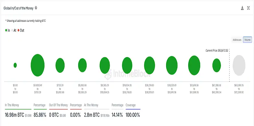Click the $28,216.03 to $39,305.01 range label
This screenshot has width=254, height=126.
coord(150,89)
